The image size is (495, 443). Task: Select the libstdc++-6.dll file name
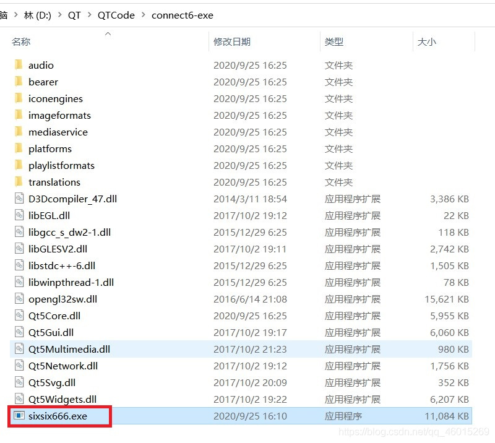coord(62,266)
